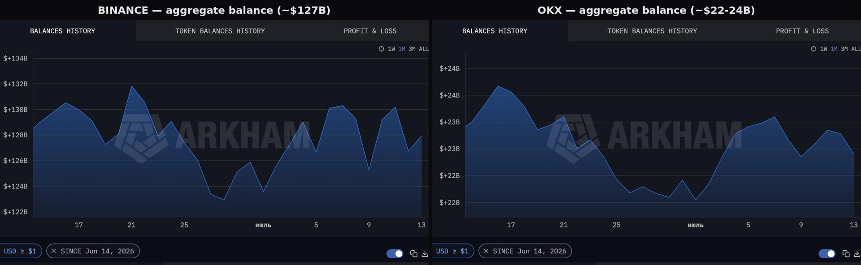Click date label 13 on Binance chart axis

(422, 225)
